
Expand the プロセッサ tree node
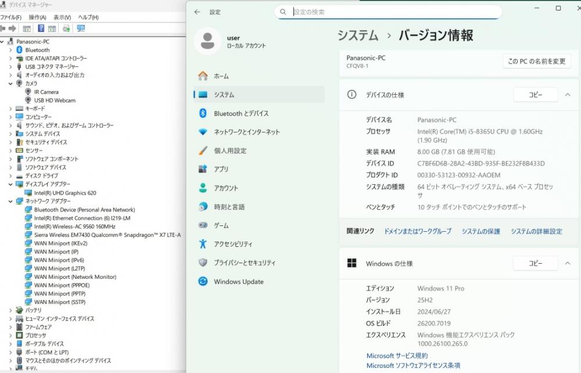[x=10, y=336]
